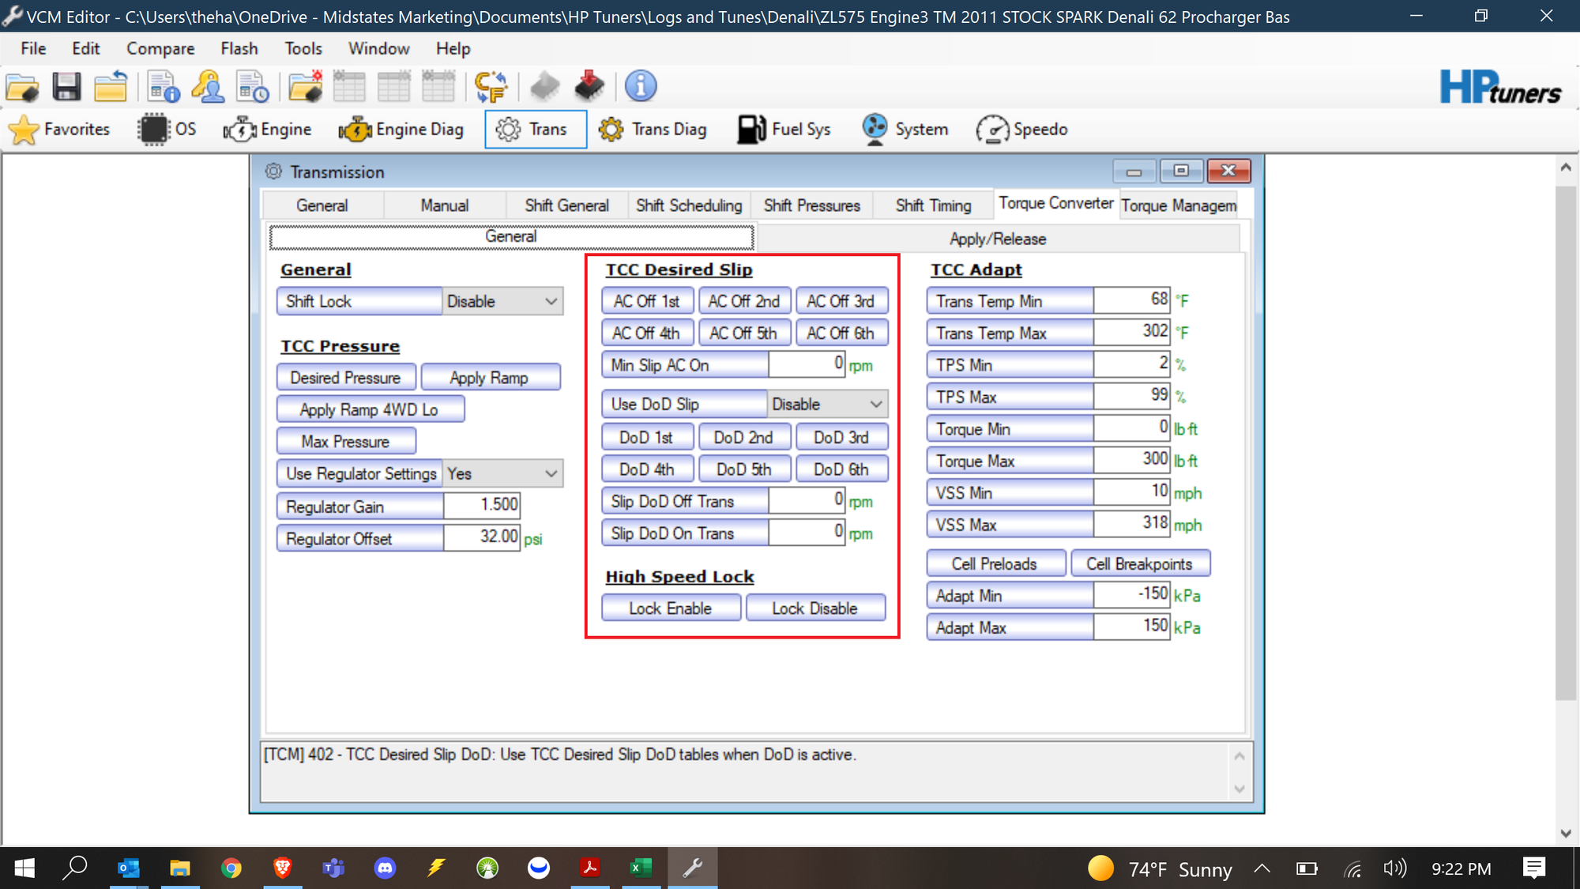The height and width of the screenshot is (889, 1580).
Task: Open the OS chip section
Action: (167, 130)
